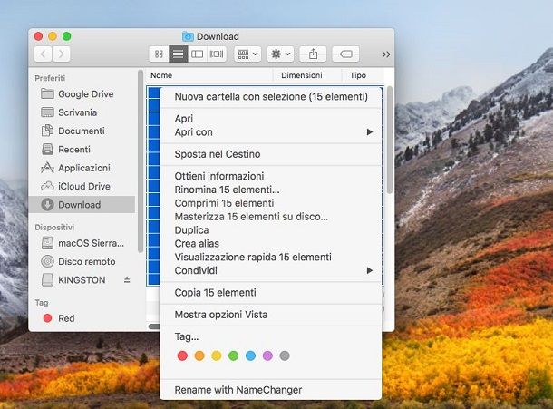Choose Mostra opzioni Vista
Image resolution: width=553 pixels, height=409 pixels.
click(270, 315)
